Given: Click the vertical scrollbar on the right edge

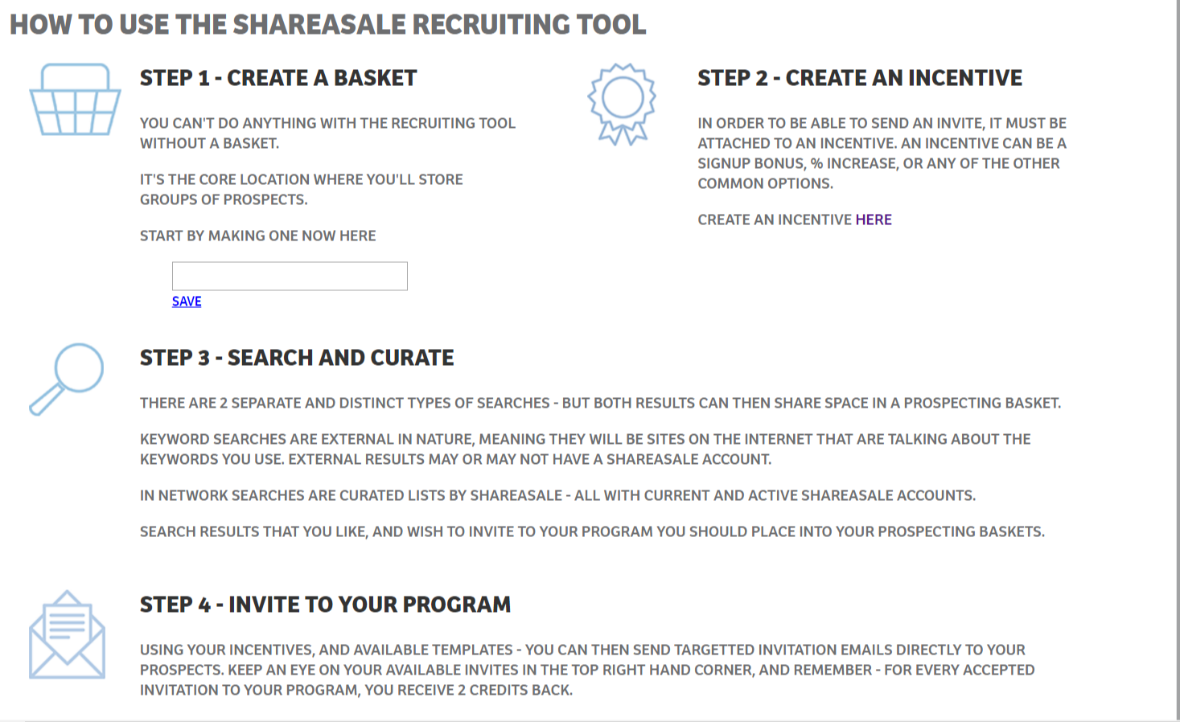Looking at the screenshot, I should tap(1177, 361).
